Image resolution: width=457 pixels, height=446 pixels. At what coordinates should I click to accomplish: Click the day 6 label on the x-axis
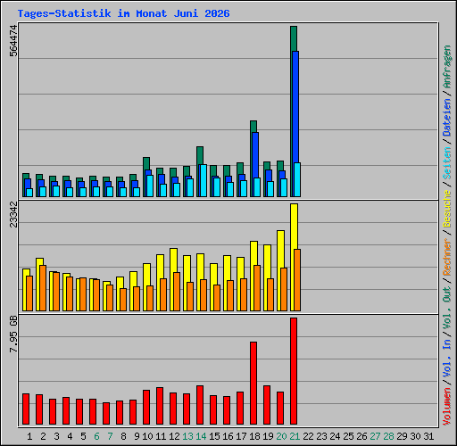coord(96,436)
